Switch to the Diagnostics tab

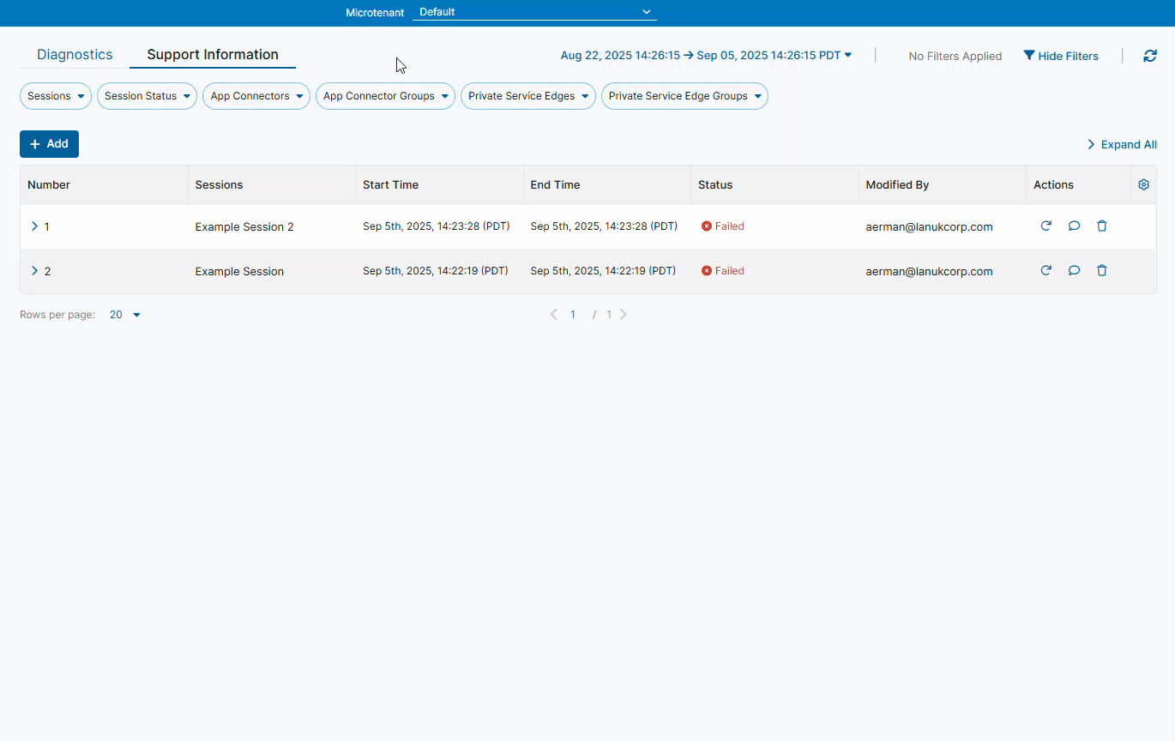click(75, 55)
